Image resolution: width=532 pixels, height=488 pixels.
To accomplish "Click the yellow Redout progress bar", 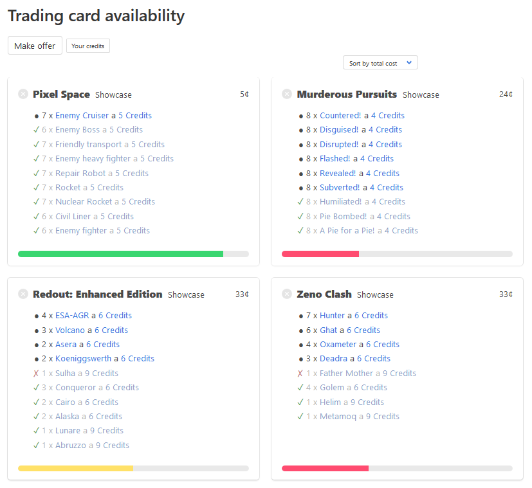I will pos(75,468).
